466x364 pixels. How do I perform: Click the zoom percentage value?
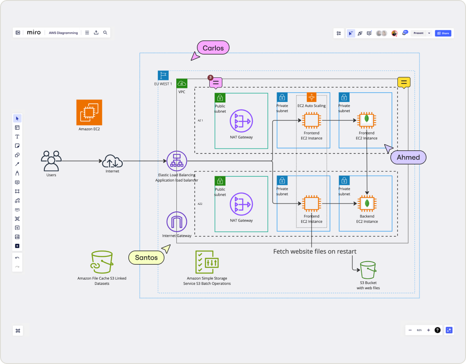click(x=419, y=330)
